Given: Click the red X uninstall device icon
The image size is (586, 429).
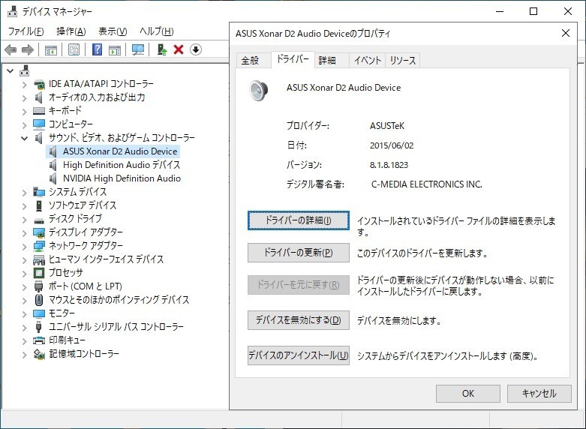Looking at the screenshot, I should [179, 49].
